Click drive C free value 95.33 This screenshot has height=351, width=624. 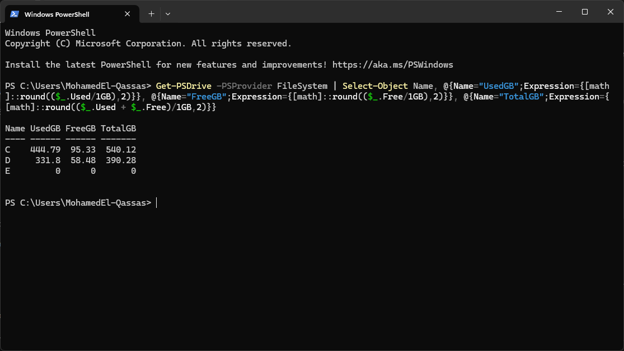pyautogui.click(x=83, y=150)
